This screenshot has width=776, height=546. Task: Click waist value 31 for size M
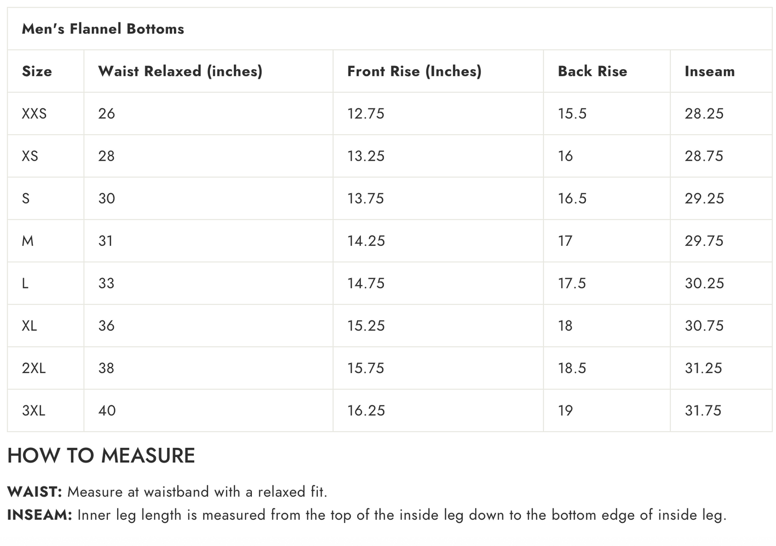[106, 241]
